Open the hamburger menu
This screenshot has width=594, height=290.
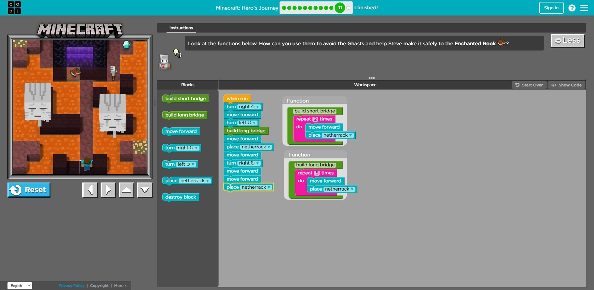point(584,8)
